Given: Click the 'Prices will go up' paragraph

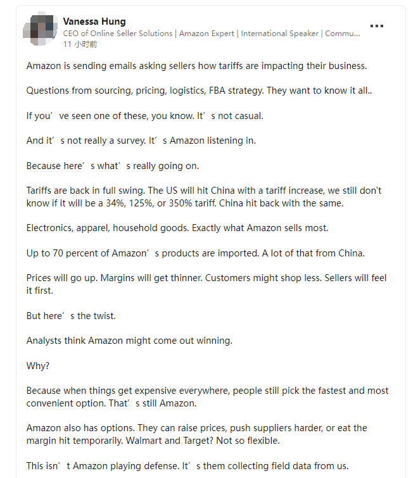Looking at the screenshot, I should [206, 284].
